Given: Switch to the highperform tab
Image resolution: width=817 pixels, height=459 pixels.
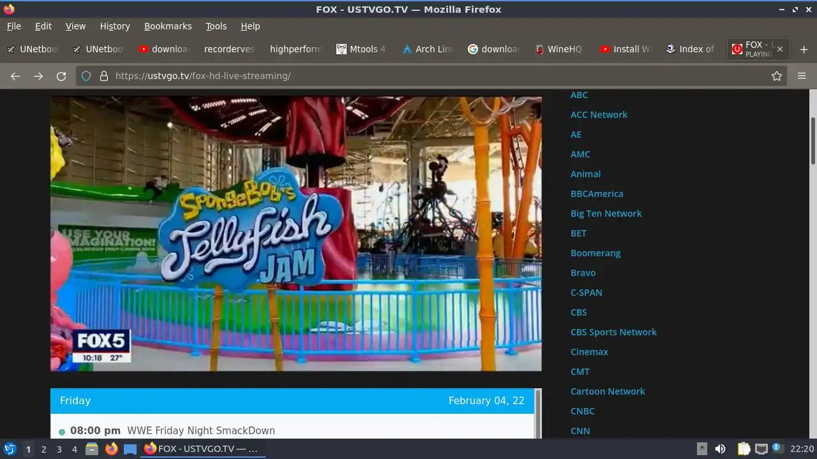Looking at the screenshot, I should tap(296, 49).
